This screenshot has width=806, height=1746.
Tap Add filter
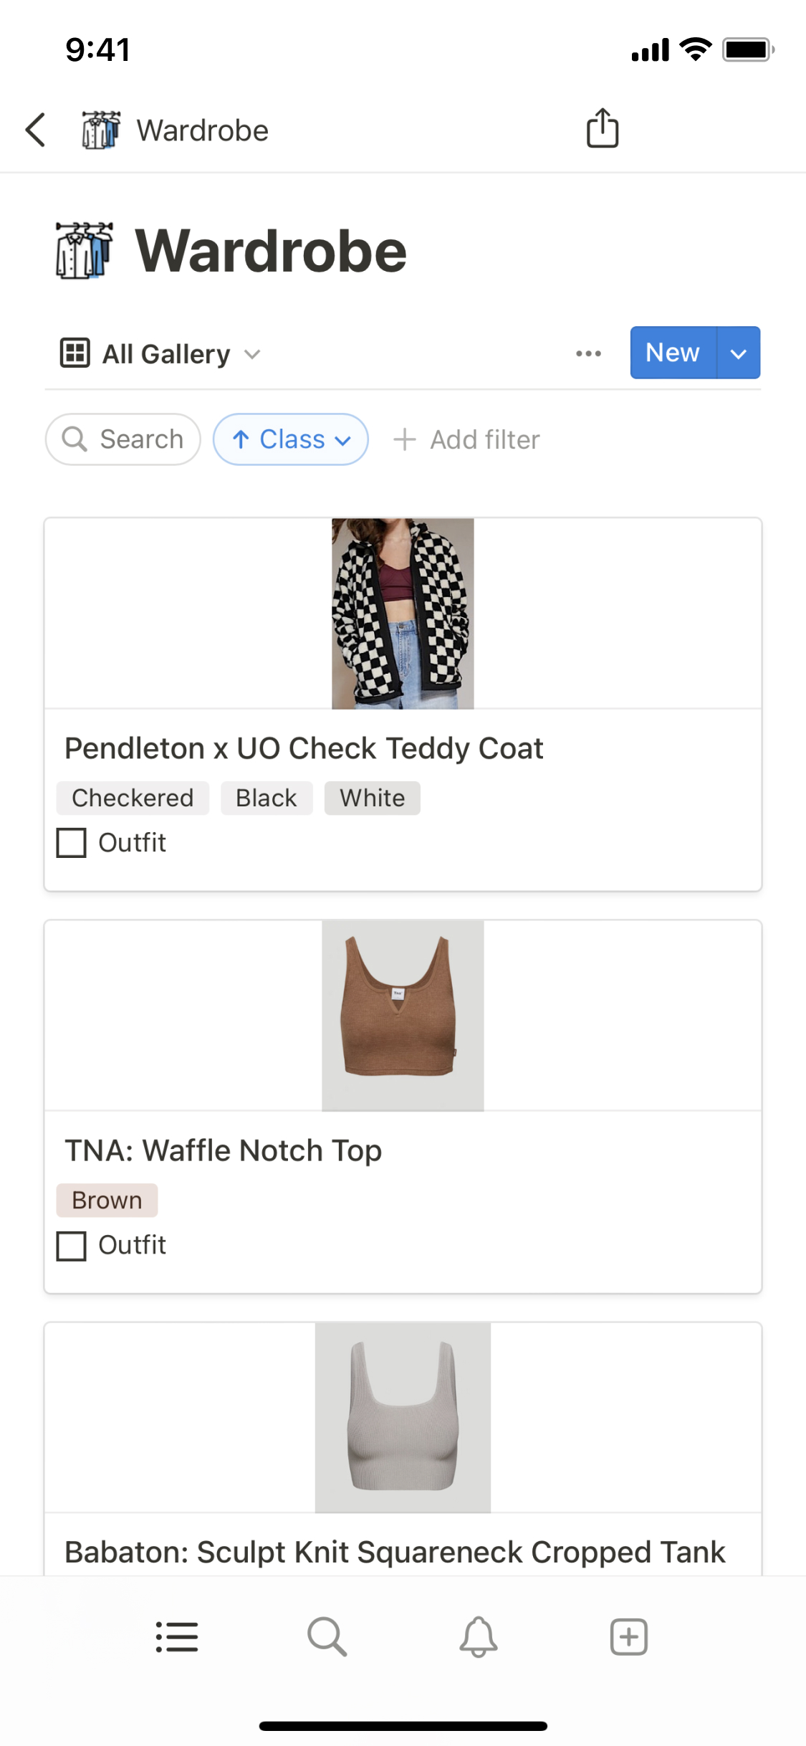[x=467, y=439]
